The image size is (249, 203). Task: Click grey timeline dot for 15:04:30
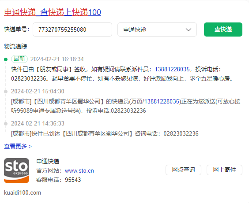click(6, 92)
